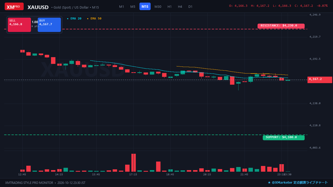333x187 pixels.
Task: Click the L: 4,166.3 low value
Action: [x=282, y=6]
